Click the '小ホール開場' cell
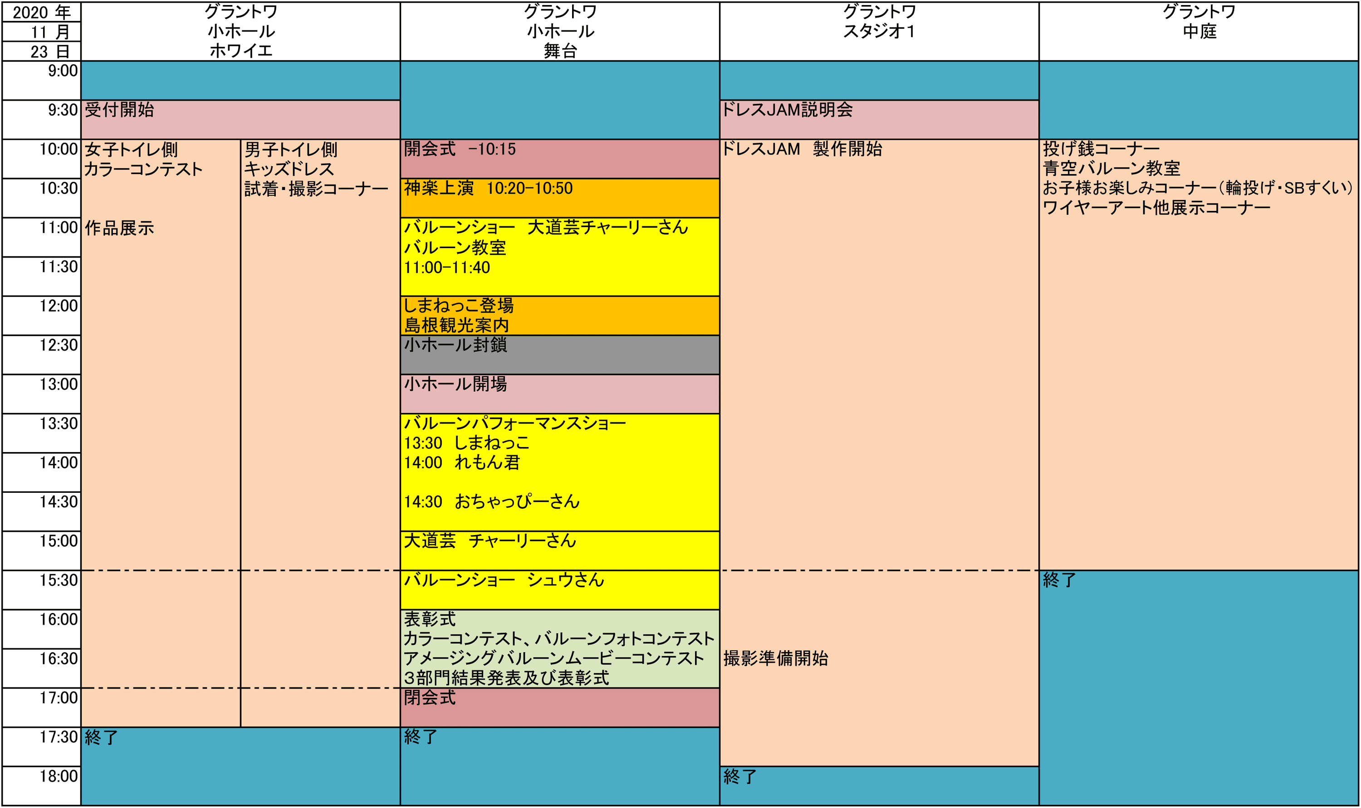 click(x=560, y=394)
